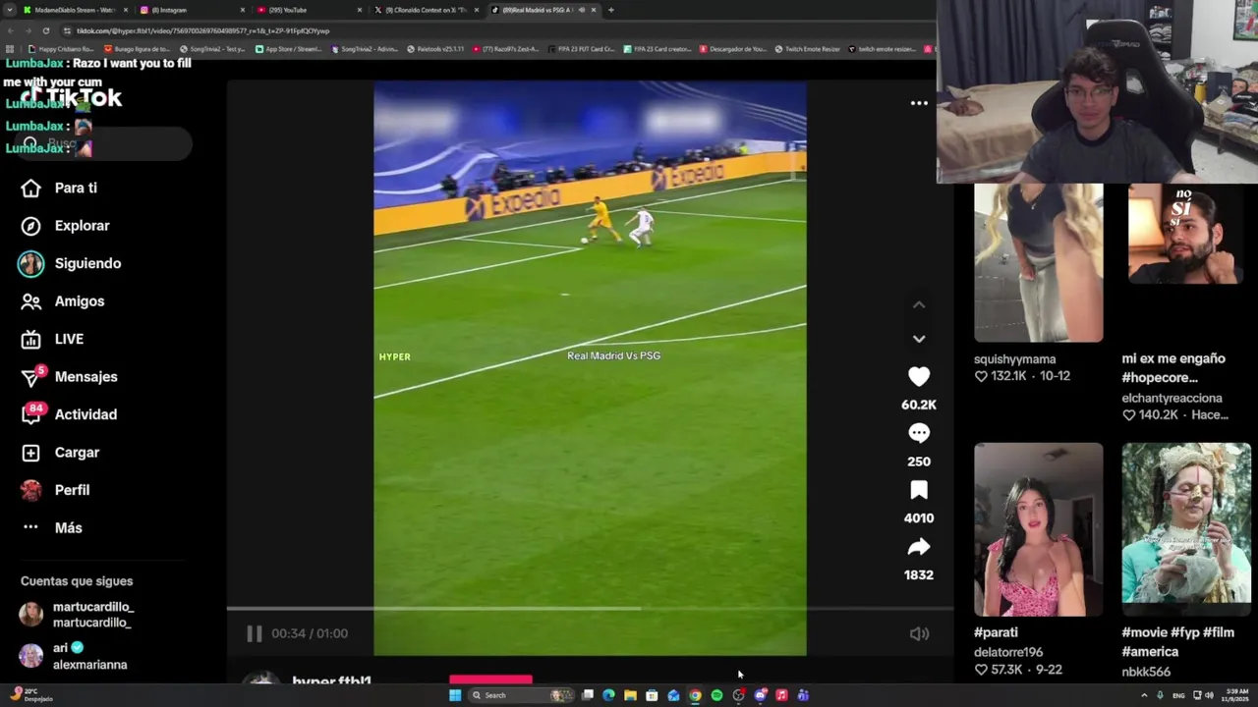The width and height of the screenshot is (1258, 707).
Task: Open Microsoft Edge from the taskbar
Action: [x=608, y=695]
